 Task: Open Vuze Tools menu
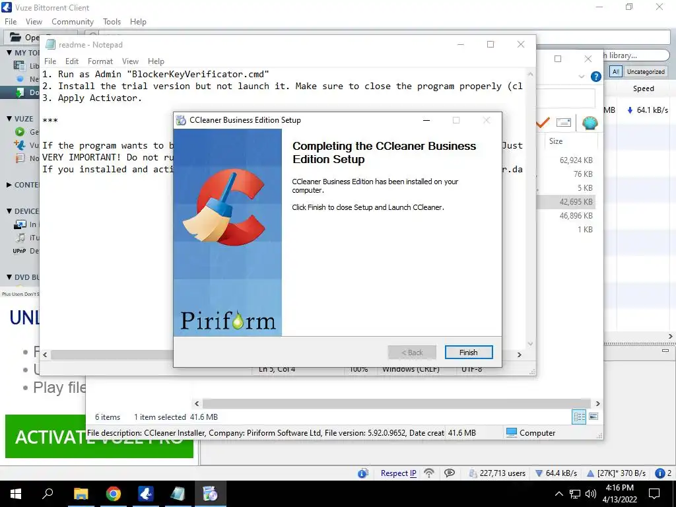[112, 22]
